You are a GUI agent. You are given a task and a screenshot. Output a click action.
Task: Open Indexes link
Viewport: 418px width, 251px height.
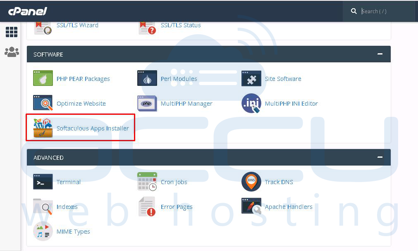67,207
